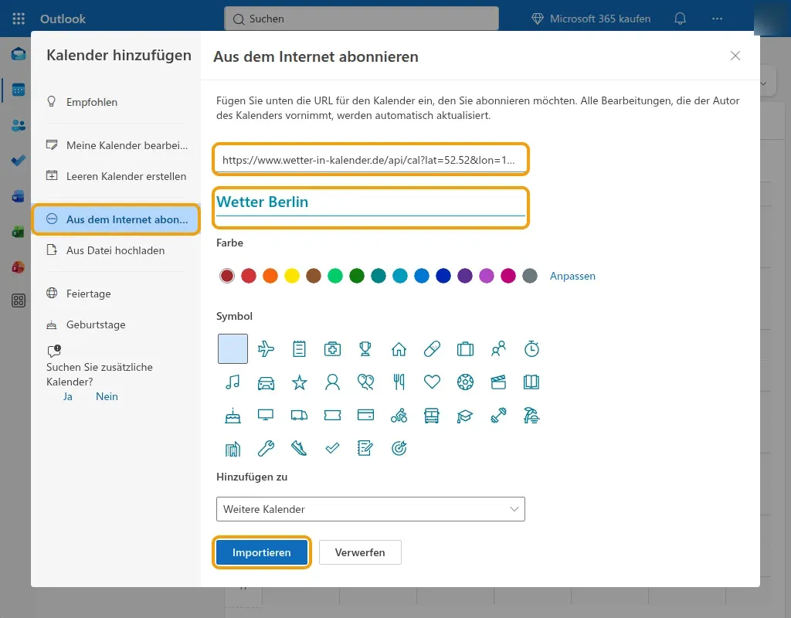Click the Verwerfen button
Screen dimensions: 791x618
click(360, 552)
